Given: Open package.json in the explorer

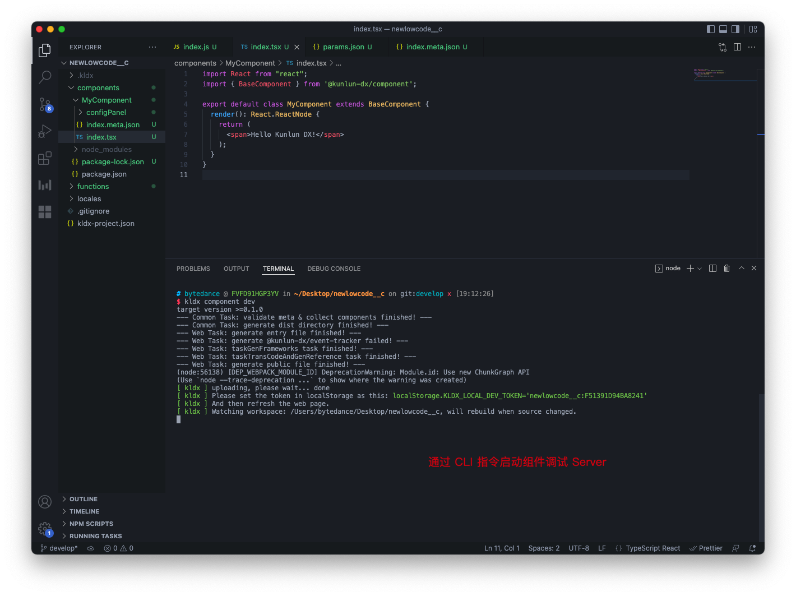Looking at the screenshot, I should pyautogui.click(x=104, y=174).
